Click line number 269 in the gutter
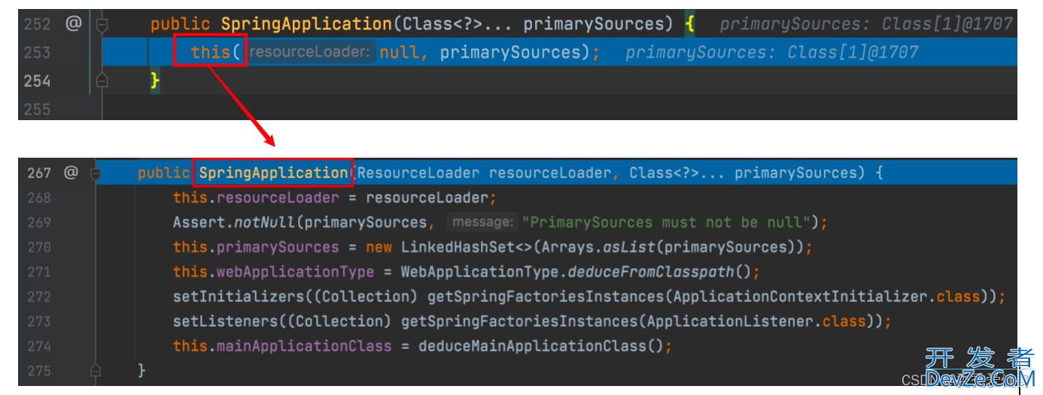 tap(38, 223)
